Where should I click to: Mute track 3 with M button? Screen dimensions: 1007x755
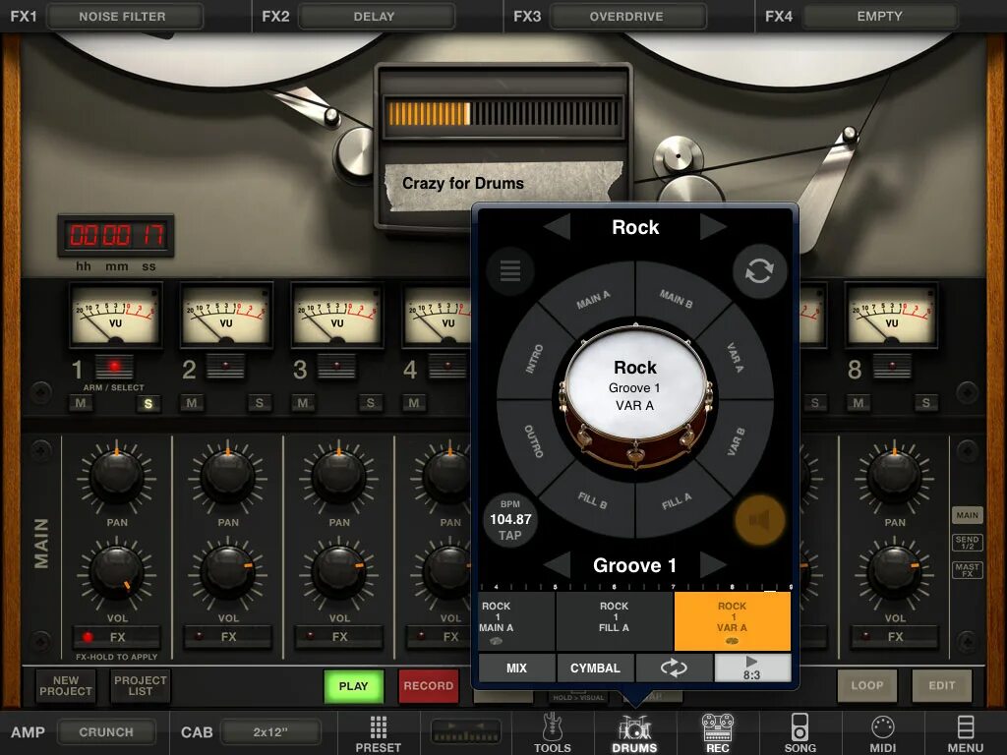(x=303, y=403)
